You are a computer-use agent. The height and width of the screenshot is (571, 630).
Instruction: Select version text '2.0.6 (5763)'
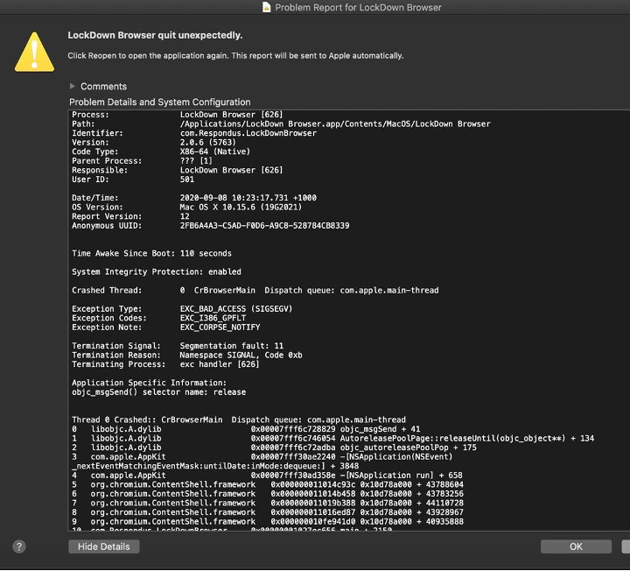click(207, 143)
